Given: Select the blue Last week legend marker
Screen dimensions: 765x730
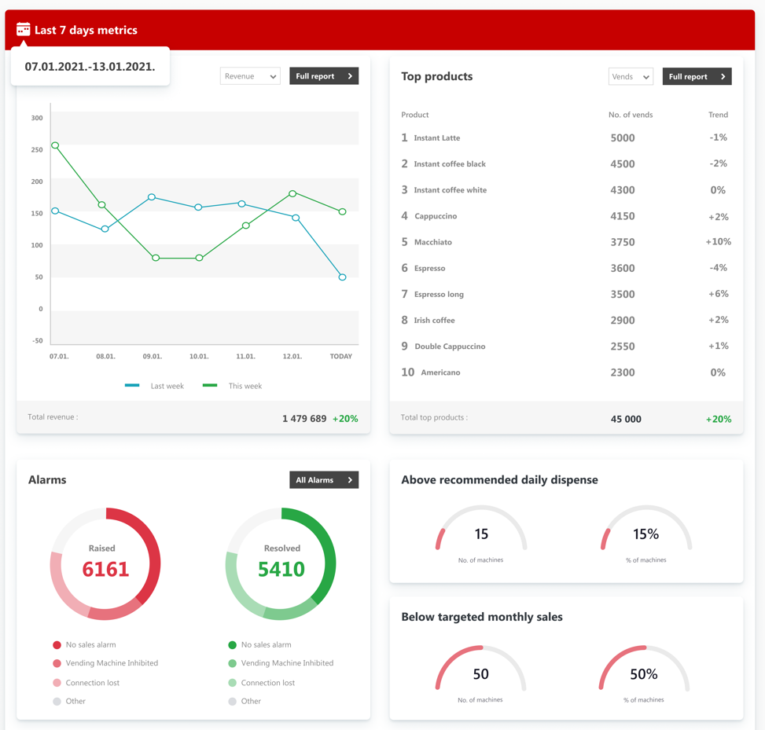Looking at the screenshot, I should coord(133,385).
